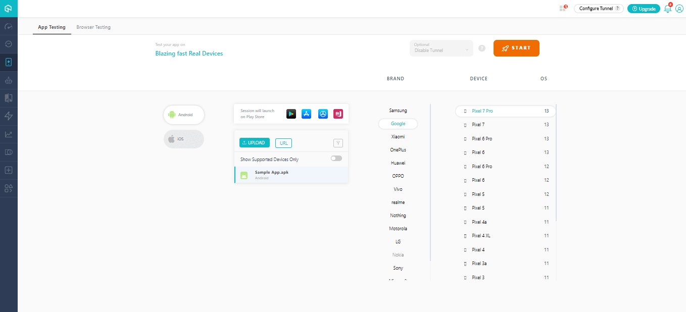Toggle Show Supported Devices Only switch

tap(336, 159)
